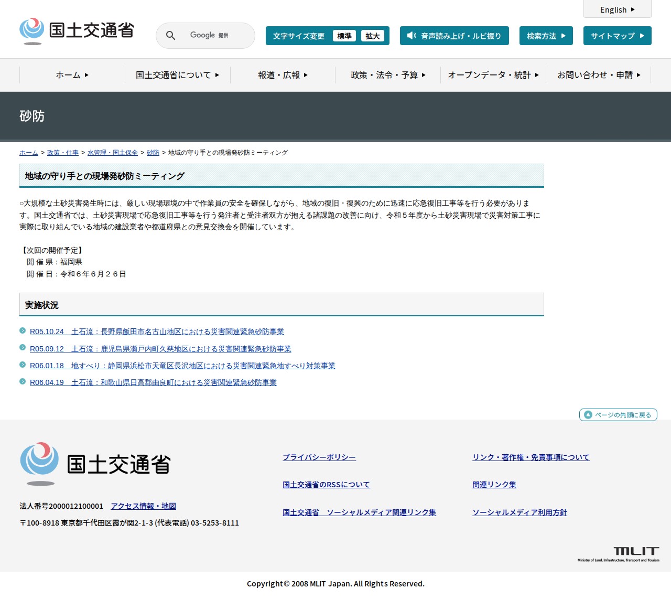Click the 開催県：福岡県 text
The width and height of the screenshot is (671, 599).
click(x=55, y=262)
